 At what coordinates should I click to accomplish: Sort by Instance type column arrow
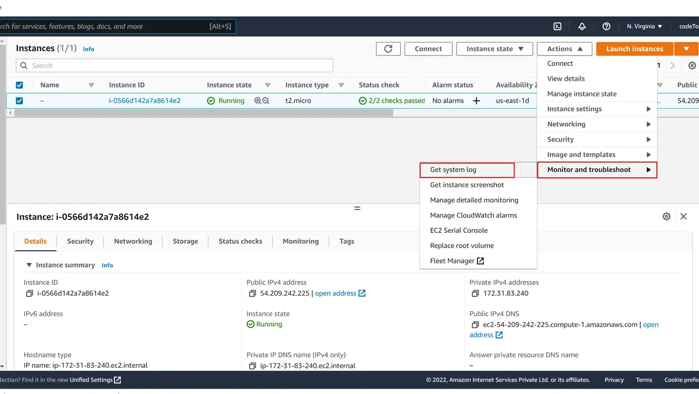pyautogui.click(x=341, y=85)
